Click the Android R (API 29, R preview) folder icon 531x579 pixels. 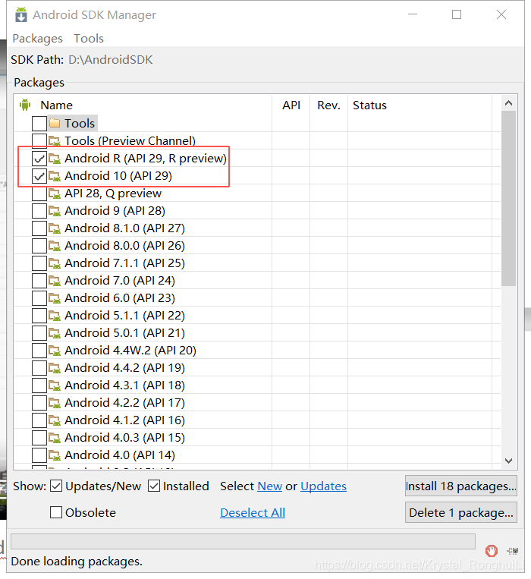(x=55, y=159)
